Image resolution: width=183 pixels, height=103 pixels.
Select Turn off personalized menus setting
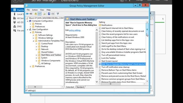[x=114, y=55]
